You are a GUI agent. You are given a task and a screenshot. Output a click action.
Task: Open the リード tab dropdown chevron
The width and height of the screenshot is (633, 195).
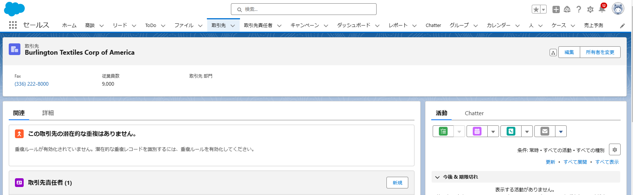[x=134, y=26]
